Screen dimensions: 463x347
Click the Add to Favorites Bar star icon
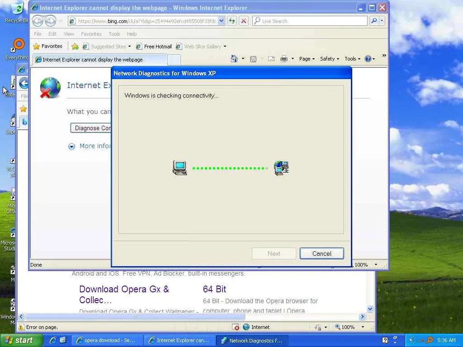[75, 47]
